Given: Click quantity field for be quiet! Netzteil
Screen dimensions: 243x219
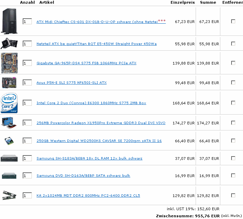Looking at the screenshot, I should coord(27,44).
